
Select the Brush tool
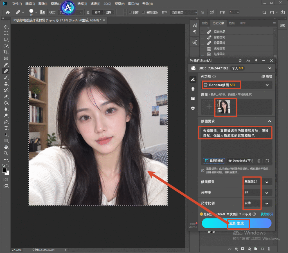[x=6, y=78]
